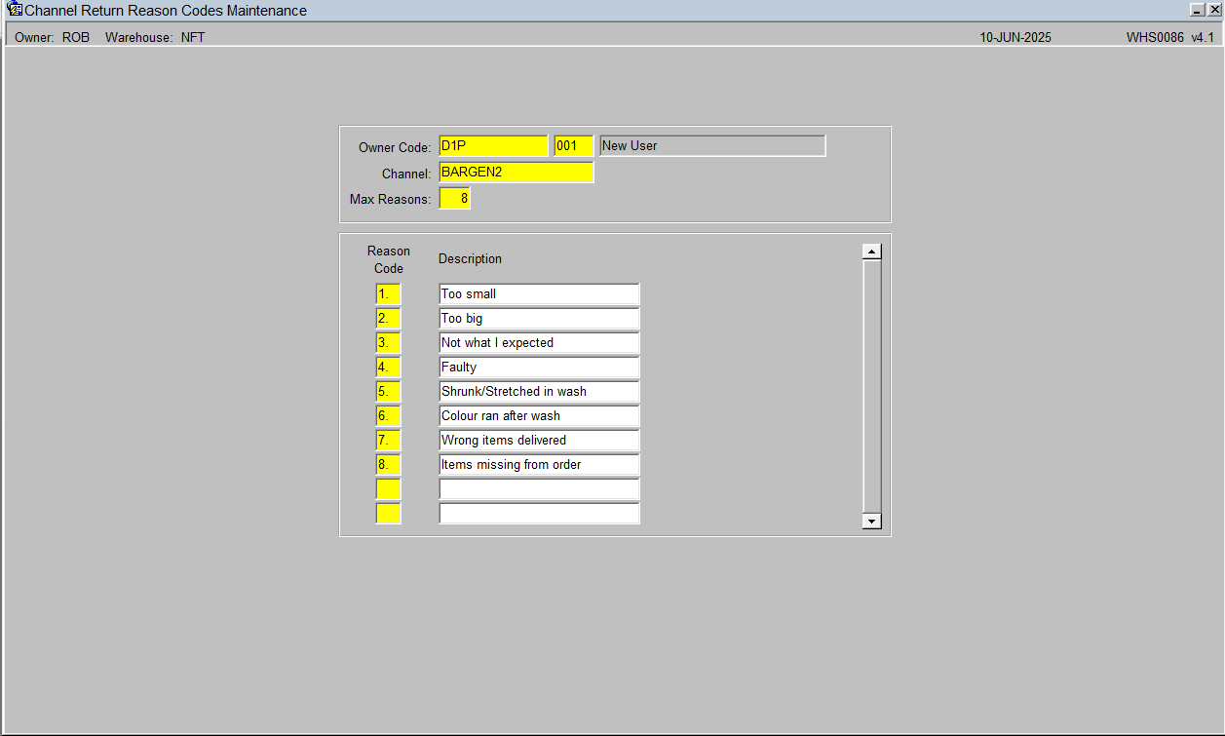Image resolution: width=1225 pixels, height=736 pixels.
Task: Click the last empty reason code field
Action: [388, 514]
